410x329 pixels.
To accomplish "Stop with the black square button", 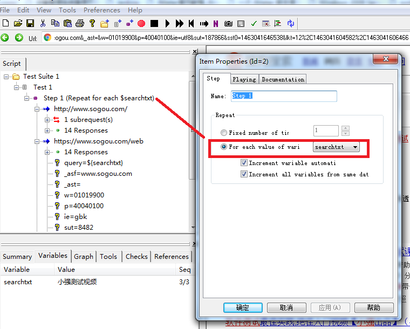I will [x=154, y=24].
